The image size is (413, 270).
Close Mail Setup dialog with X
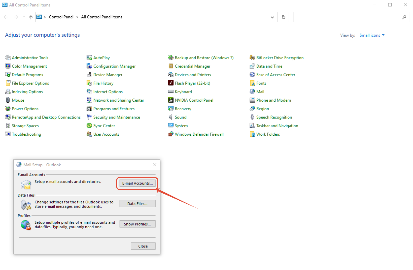(x=155, y=165)
